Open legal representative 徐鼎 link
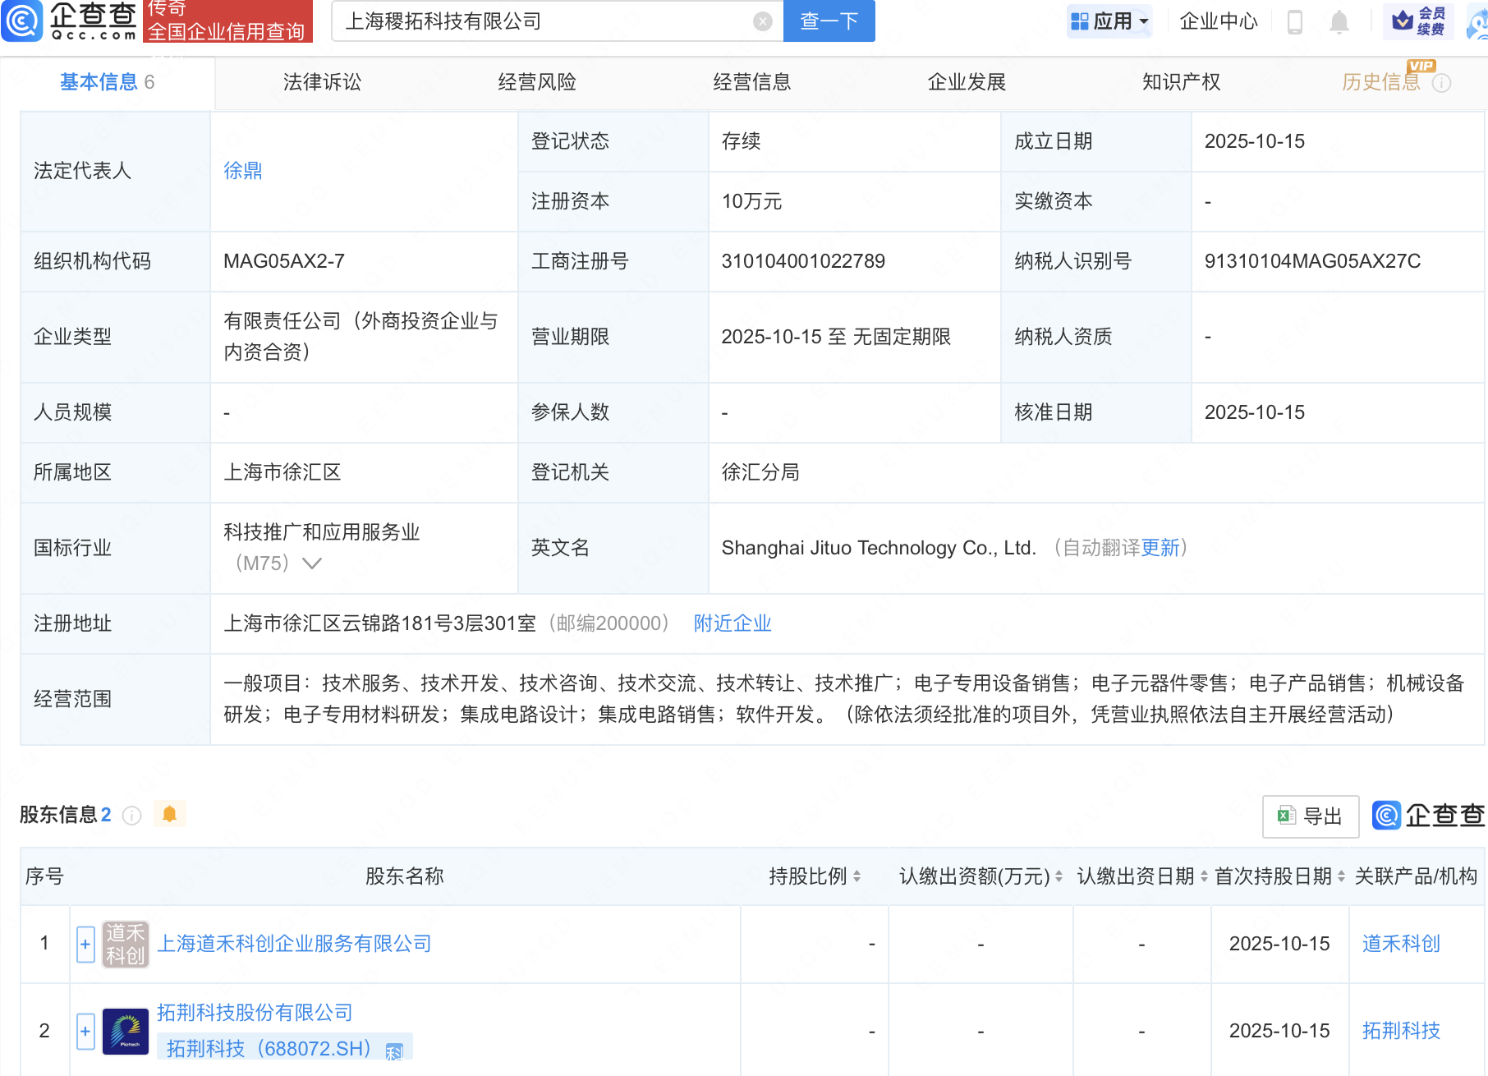The image size is (1488, 1076). (242, 171)
